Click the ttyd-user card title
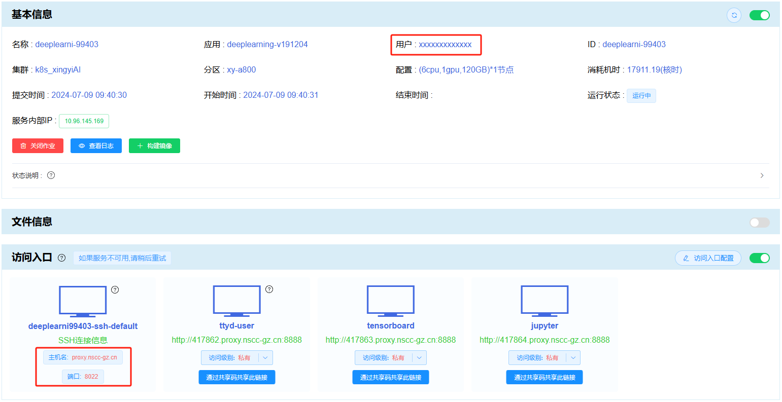Image resolution: width=782 pixels, height=402 pixels. [x=236, y=326]
